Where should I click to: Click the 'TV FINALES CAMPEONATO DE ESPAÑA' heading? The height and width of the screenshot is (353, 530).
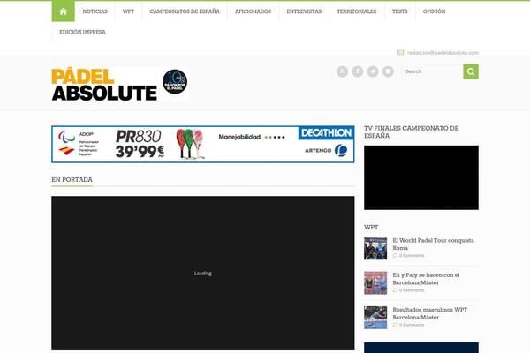[412, 132]
